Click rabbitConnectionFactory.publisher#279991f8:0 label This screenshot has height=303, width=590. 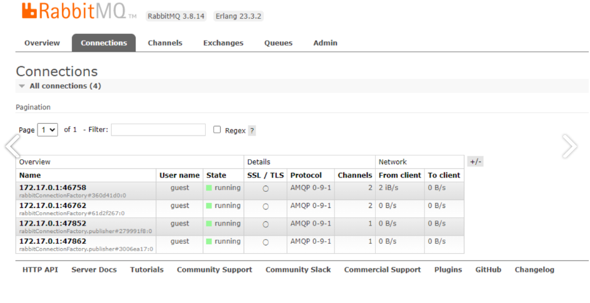[86, 231]
